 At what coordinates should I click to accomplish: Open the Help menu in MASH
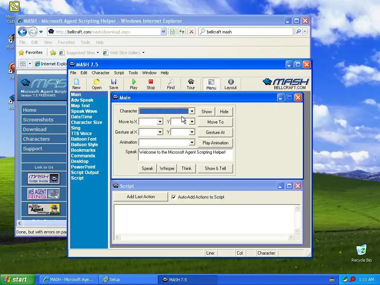[x=164, y=73]
